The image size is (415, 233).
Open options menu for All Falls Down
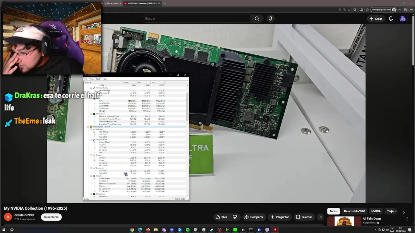click(407, 219)
